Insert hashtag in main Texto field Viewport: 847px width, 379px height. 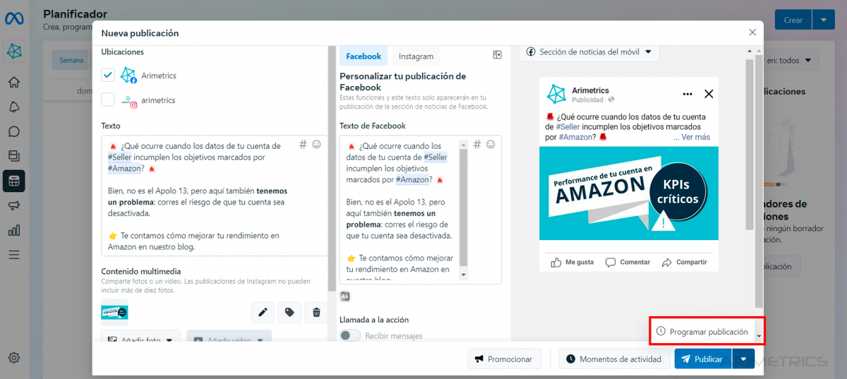pos(303,144)
